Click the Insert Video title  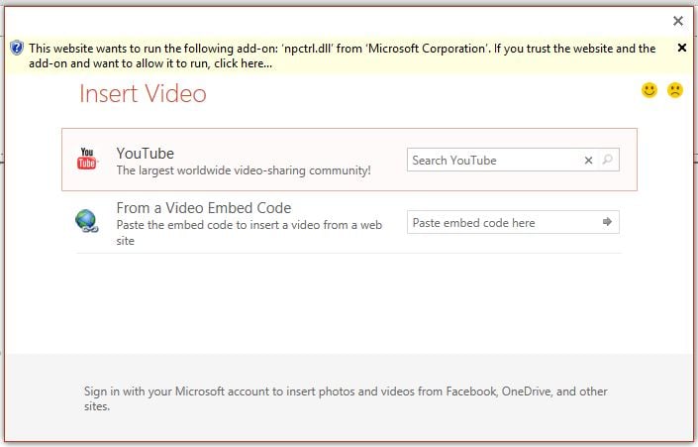pyautogui.click(x=143, y=93)
